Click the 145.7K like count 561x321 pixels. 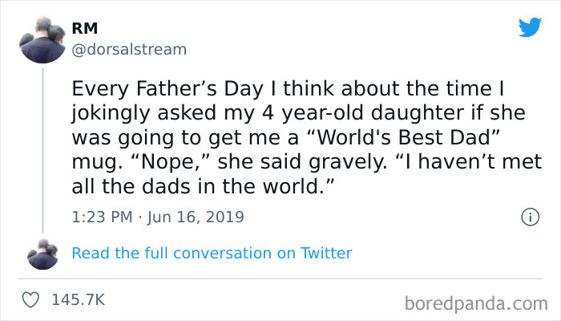tap(79, 299)
